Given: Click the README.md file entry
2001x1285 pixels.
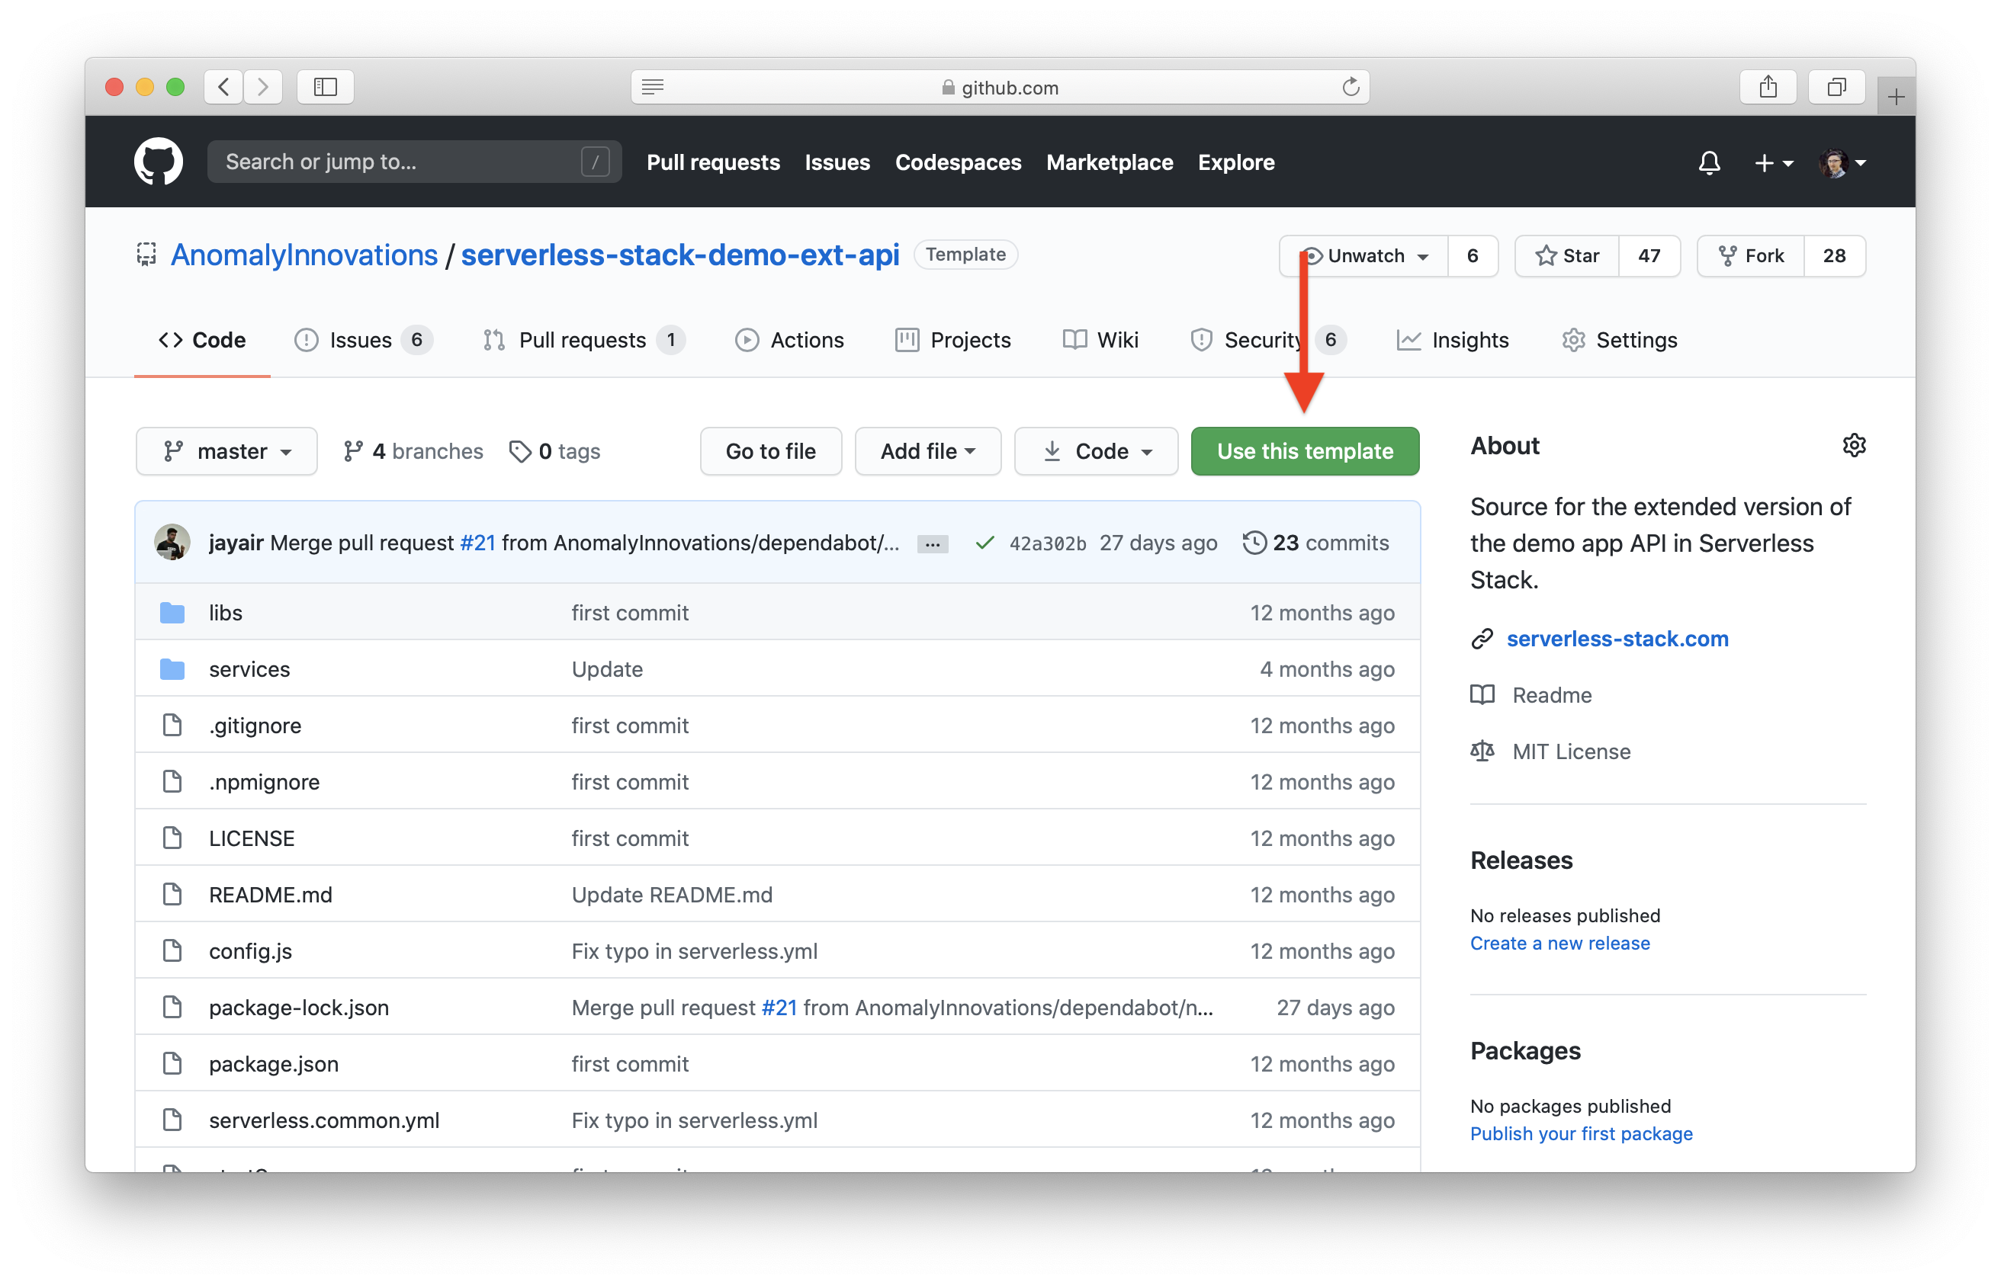Looking at the screenshot, I should (268, 893).
